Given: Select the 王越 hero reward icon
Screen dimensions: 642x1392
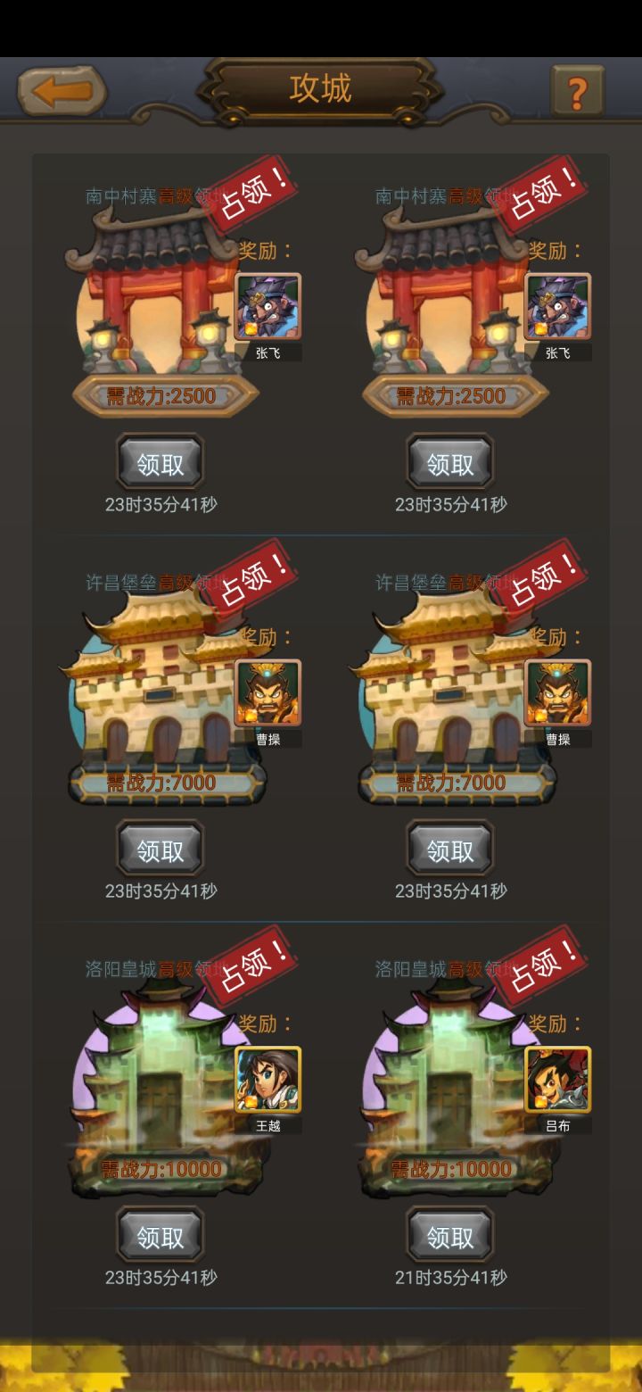Looking at the screenshot, I should click(267, 1080).
